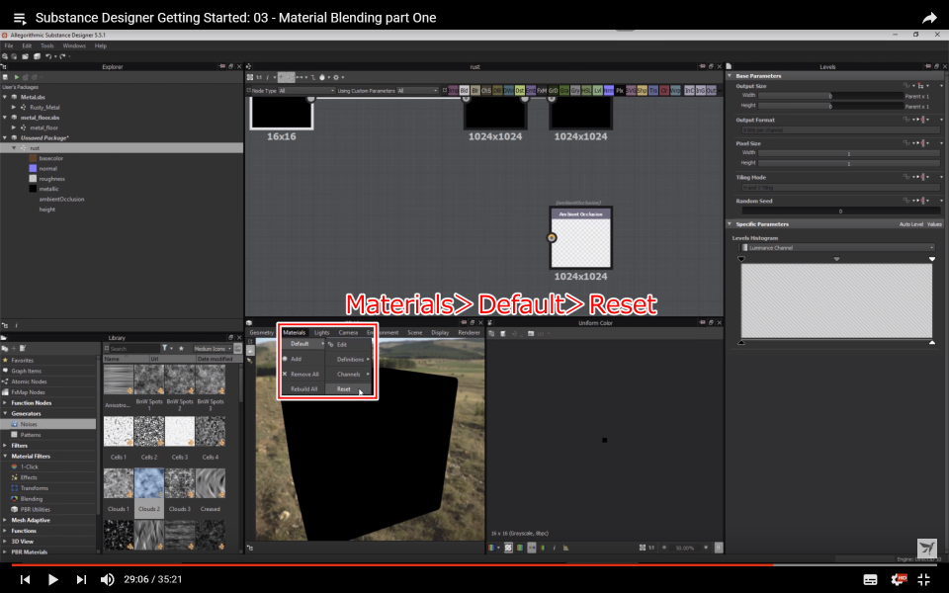949x593 pixels.
Task: Select basecolor output in Explorer
Action: (50, 158)
